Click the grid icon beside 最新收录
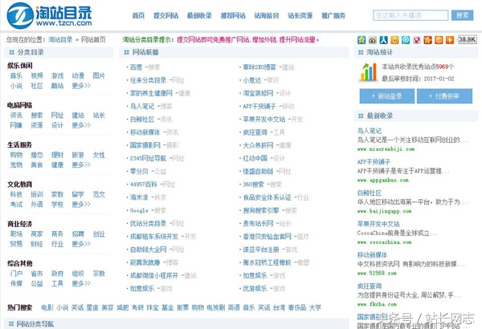 coord(361,116)
